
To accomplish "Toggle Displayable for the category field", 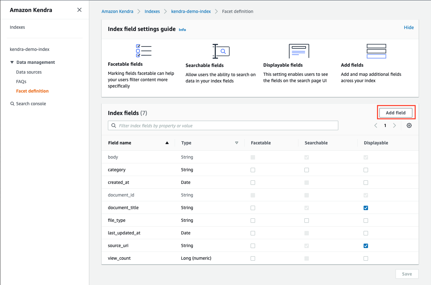I will point(366,170).
